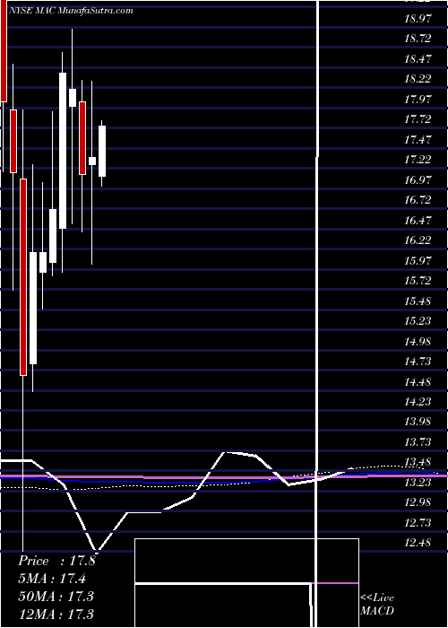The width and height of the screenshot is (448, 628).
Task: Click the 12.48 price axis label
Action: (418, 543)
